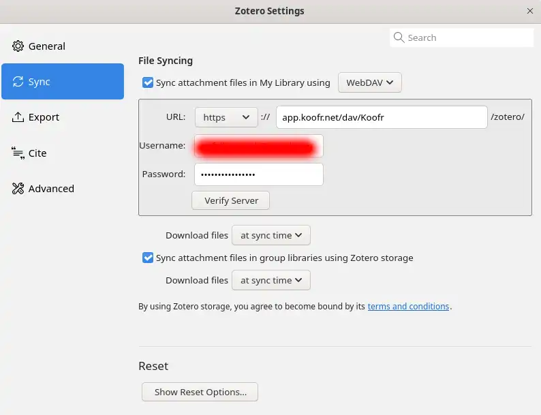Focus the Password input field
This screenshot has height=415, width=541.
(x=258, y=174)
